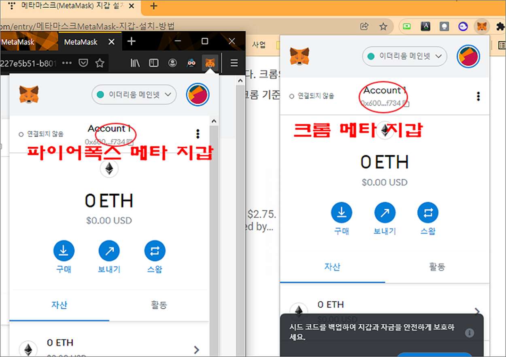The image size is (506, 357).
Task: Click the green extension icon in Chrome toolbar
Action: click(407, 27)
